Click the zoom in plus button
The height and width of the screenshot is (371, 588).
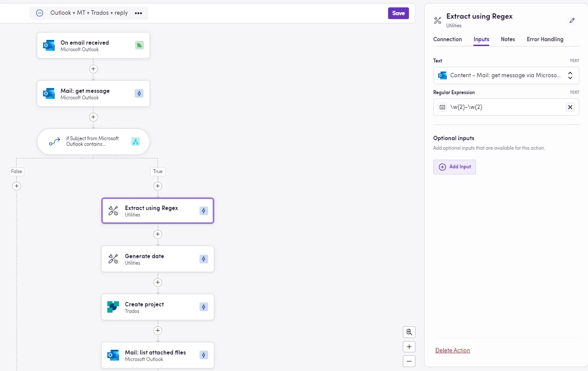click(x=409, y=347)
